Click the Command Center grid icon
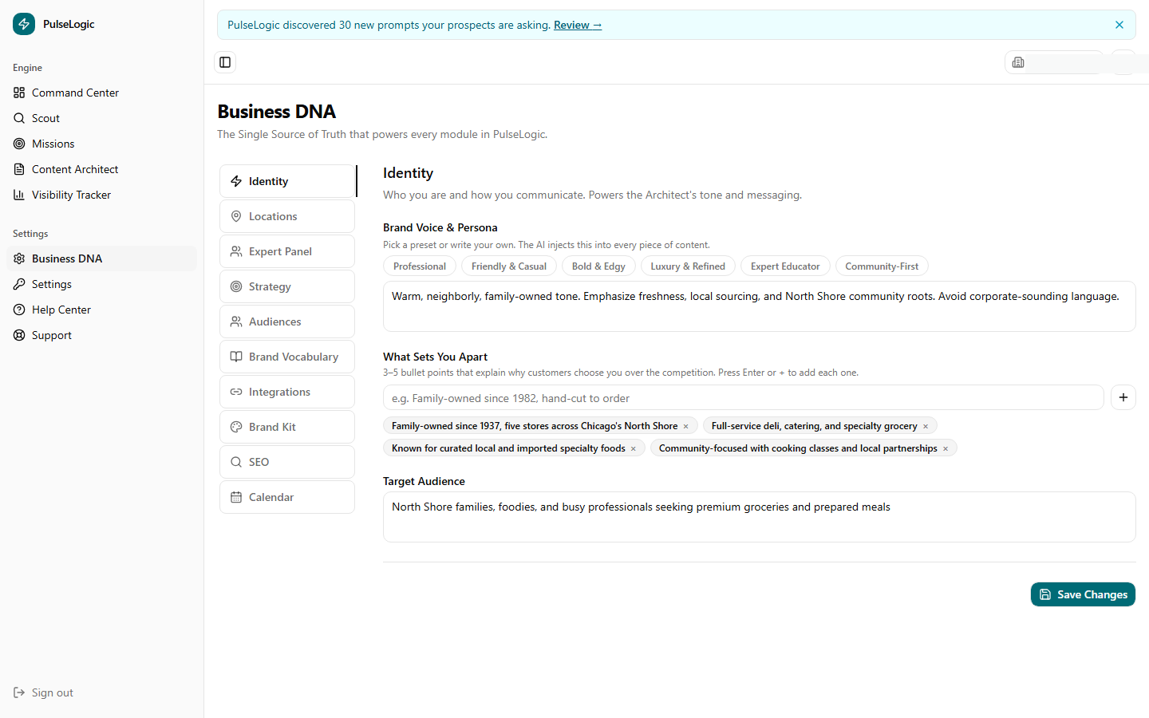Viewport: 1149px width, 718px height. pos(19,93)
